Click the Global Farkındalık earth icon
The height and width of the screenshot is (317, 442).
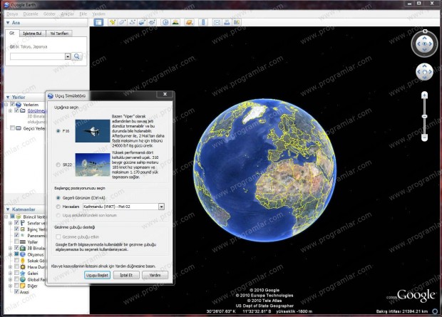(x=23, y=279)
